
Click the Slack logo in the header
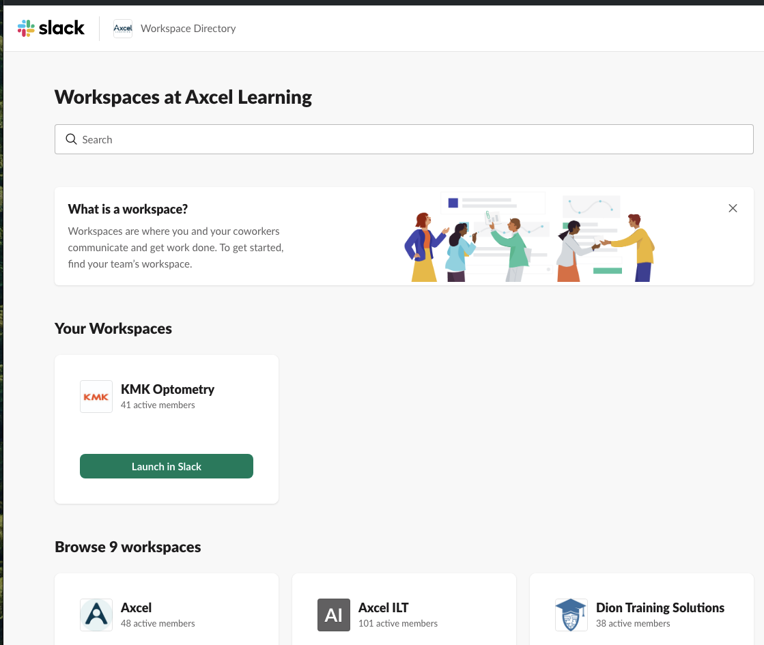51,28
